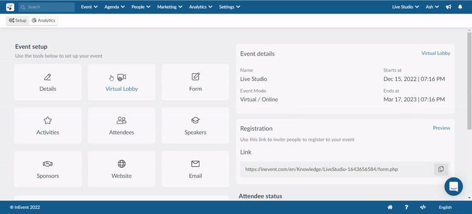Click the Virtual Lobby camera icon
This screenshot has width=472, height=214.
click(122, 77)
